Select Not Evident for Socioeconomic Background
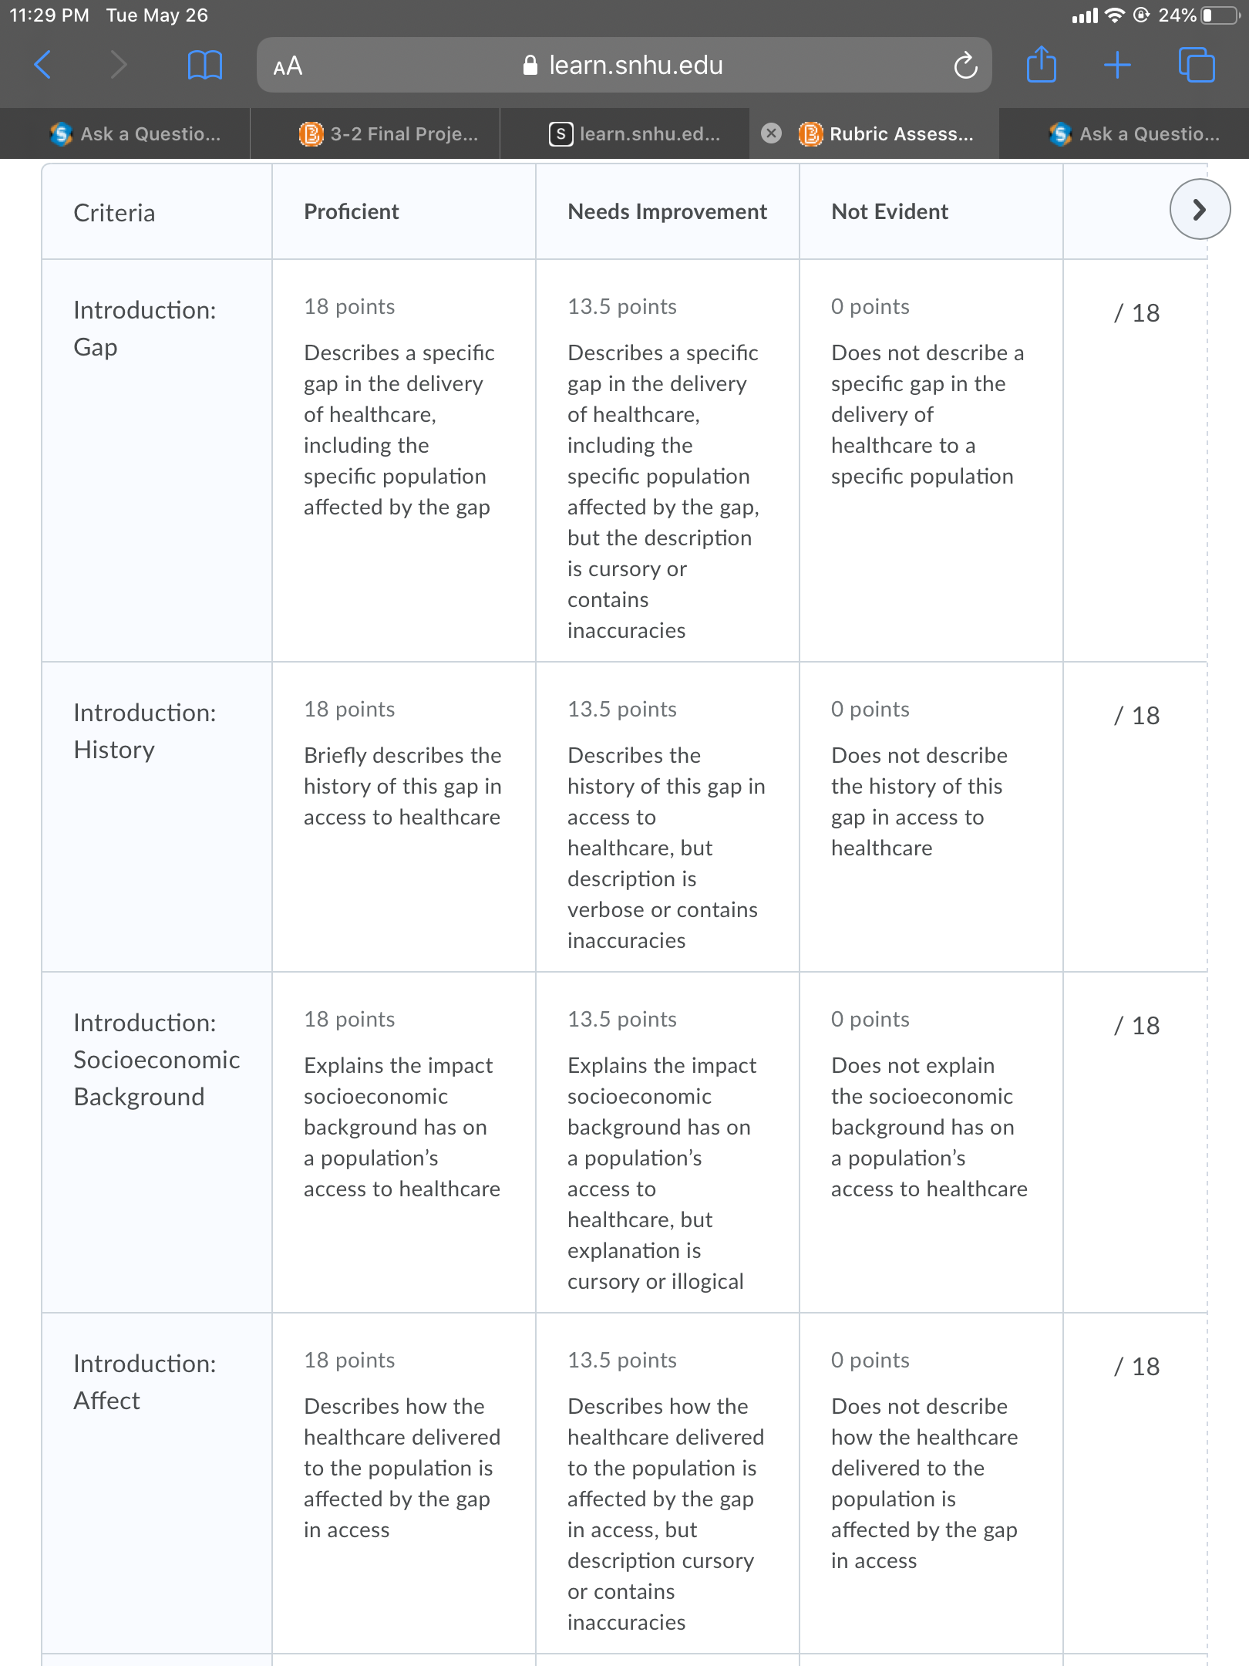Screen dimensions: 1249x1666 pos(931,1104)
